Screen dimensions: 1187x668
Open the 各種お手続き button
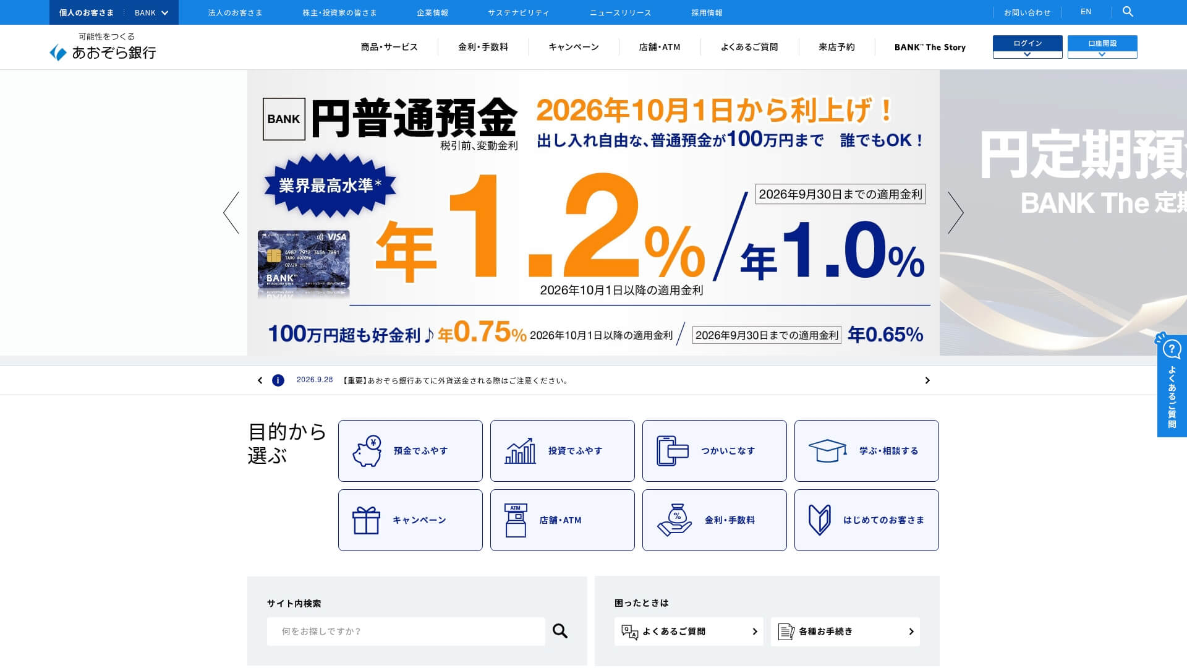tap(845, 632)
